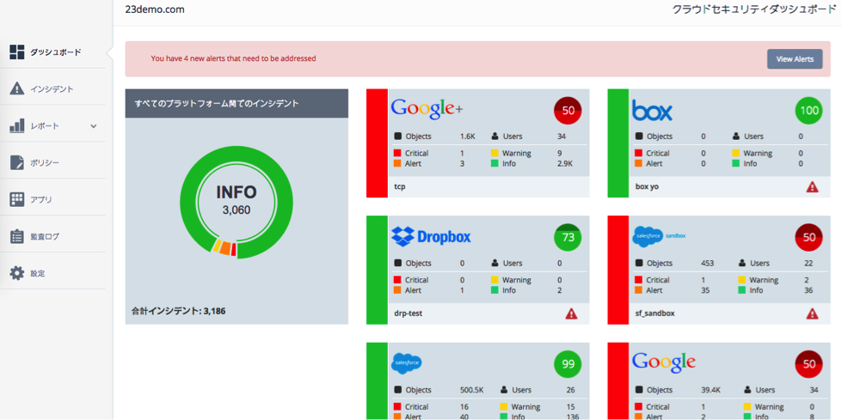Click the INFO 3,060 donut chart center
This screenshot has height=420, width=842.
237,201
